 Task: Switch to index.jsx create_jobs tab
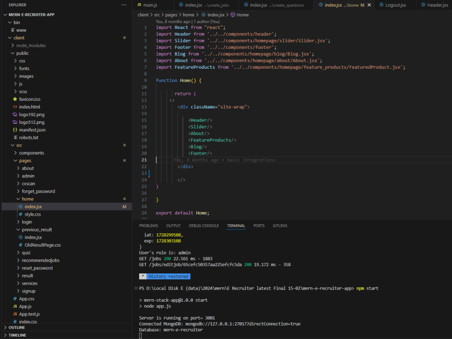pyautogui.click(x=207, y=5)
